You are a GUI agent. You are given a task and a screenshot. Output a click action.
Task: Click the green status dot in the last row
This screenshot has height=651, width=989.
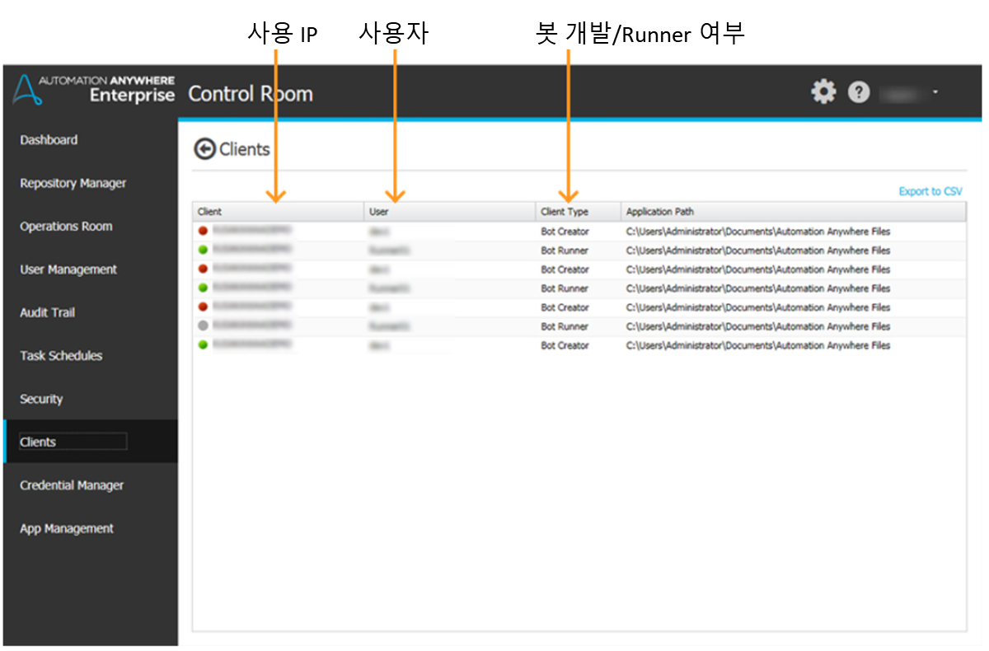pyautogui.click(x=203, y=345)
